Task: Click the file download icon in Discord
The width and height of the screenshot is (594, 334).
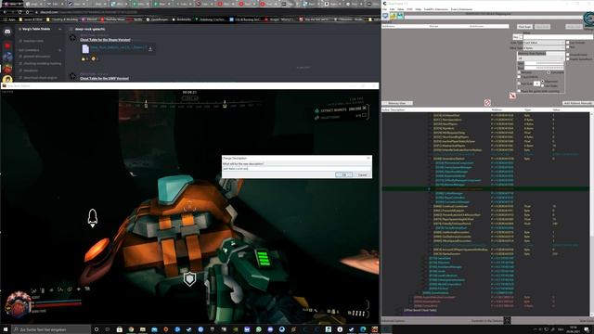Action: pyautogui.click(x=150, y=48)
